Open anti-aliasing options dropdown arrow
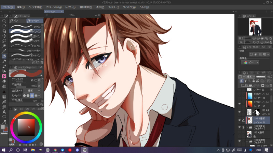The height and width of the screenshot is (153, 273). [x=39, y=95]
